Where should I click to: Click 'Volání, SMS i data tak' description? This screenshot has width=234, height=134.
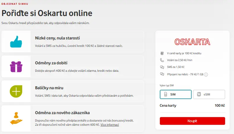point(84,96)
